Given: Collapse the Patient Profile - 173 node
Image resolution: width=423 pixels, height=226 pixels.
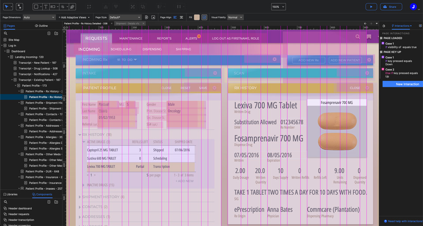Looking at the screenshot, I should [x=15, y=86].
